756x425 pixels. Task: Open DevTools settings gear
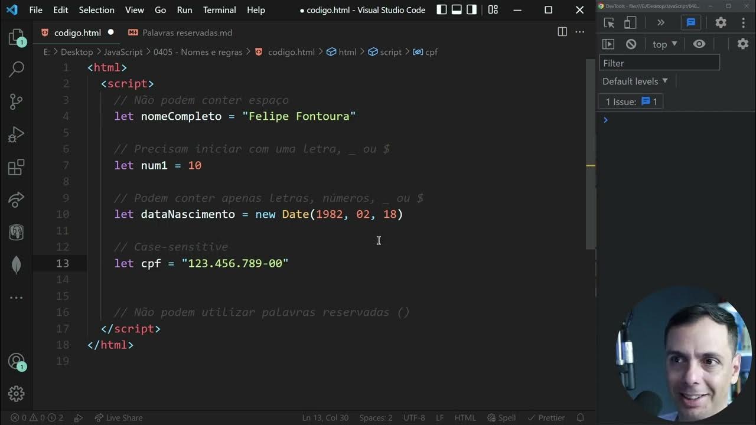point(721,22)
